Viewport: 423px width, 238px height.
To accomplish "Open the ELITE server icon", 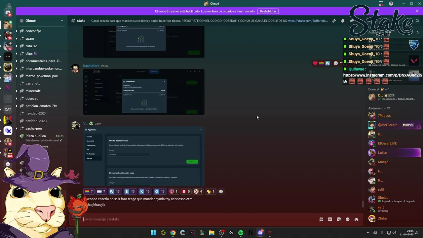I will tap(8, 57).
